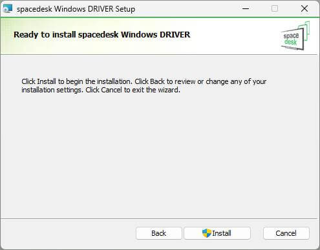The width and height of the screenshot is (320, 250).
Task: Minimize the setup window
Action: click(x=246, y=8)
